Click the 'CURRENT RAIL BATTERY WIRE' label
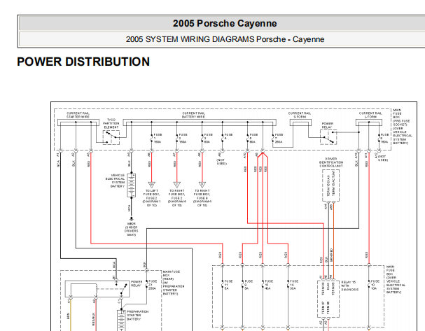Viewport: 425px width, 331px height. [193, 115]
